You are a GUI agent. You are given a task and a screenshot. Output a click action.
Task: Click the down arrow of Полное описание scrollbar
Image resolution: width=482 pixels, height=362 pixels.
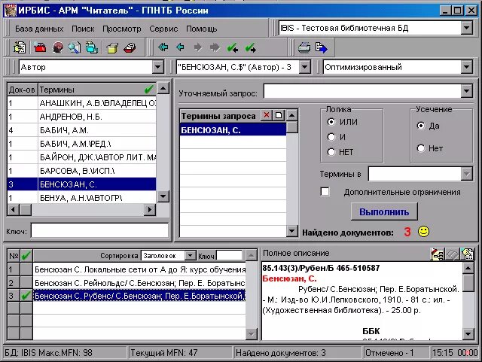click(x=468, y=333)
